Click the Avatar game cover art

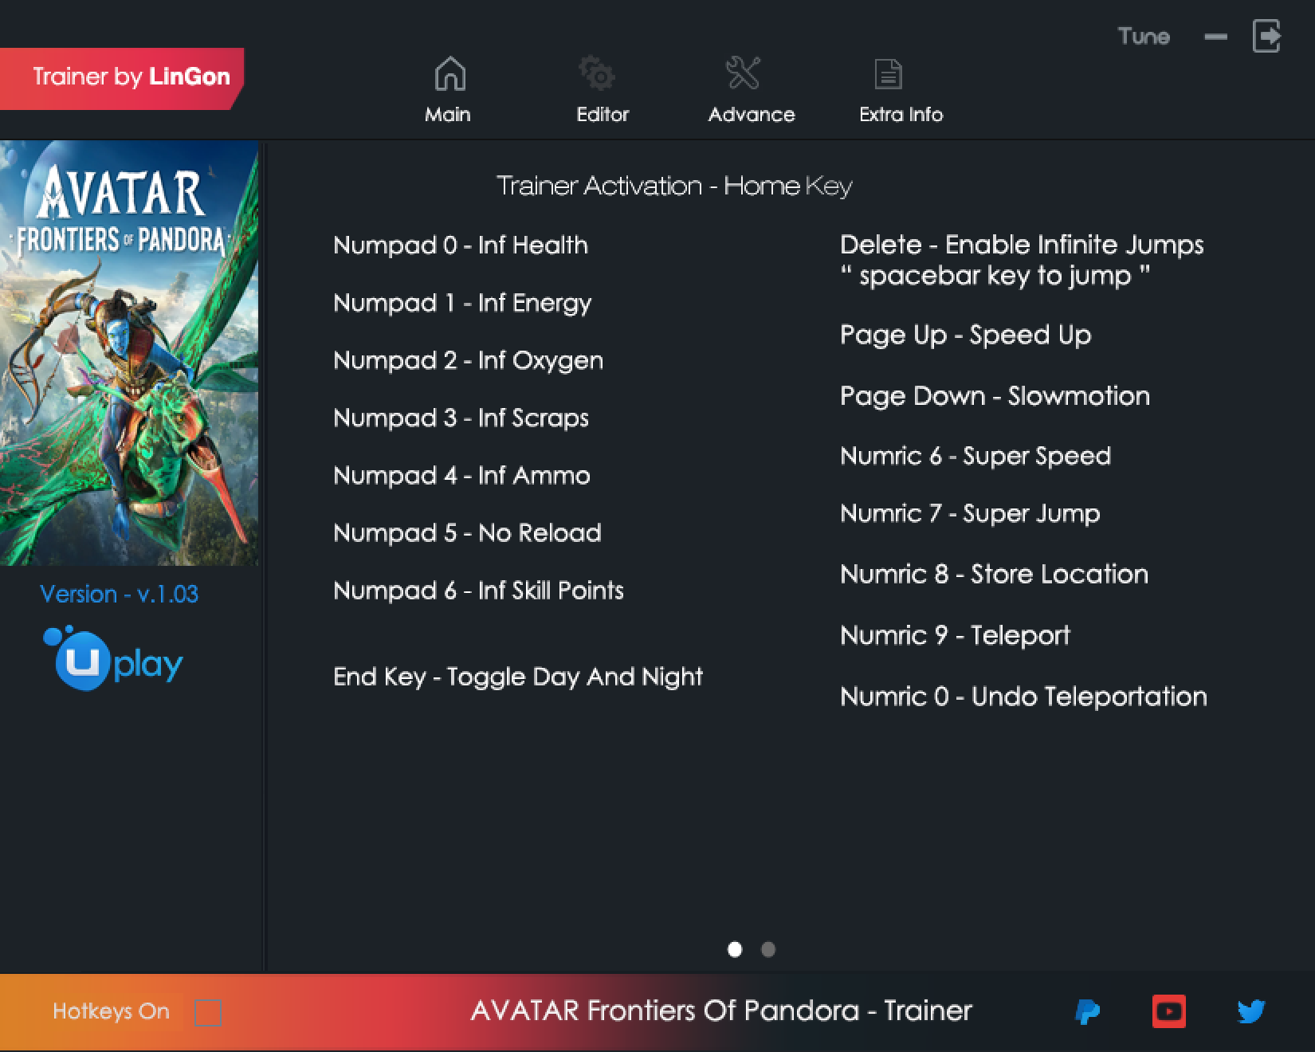point(129,353)
